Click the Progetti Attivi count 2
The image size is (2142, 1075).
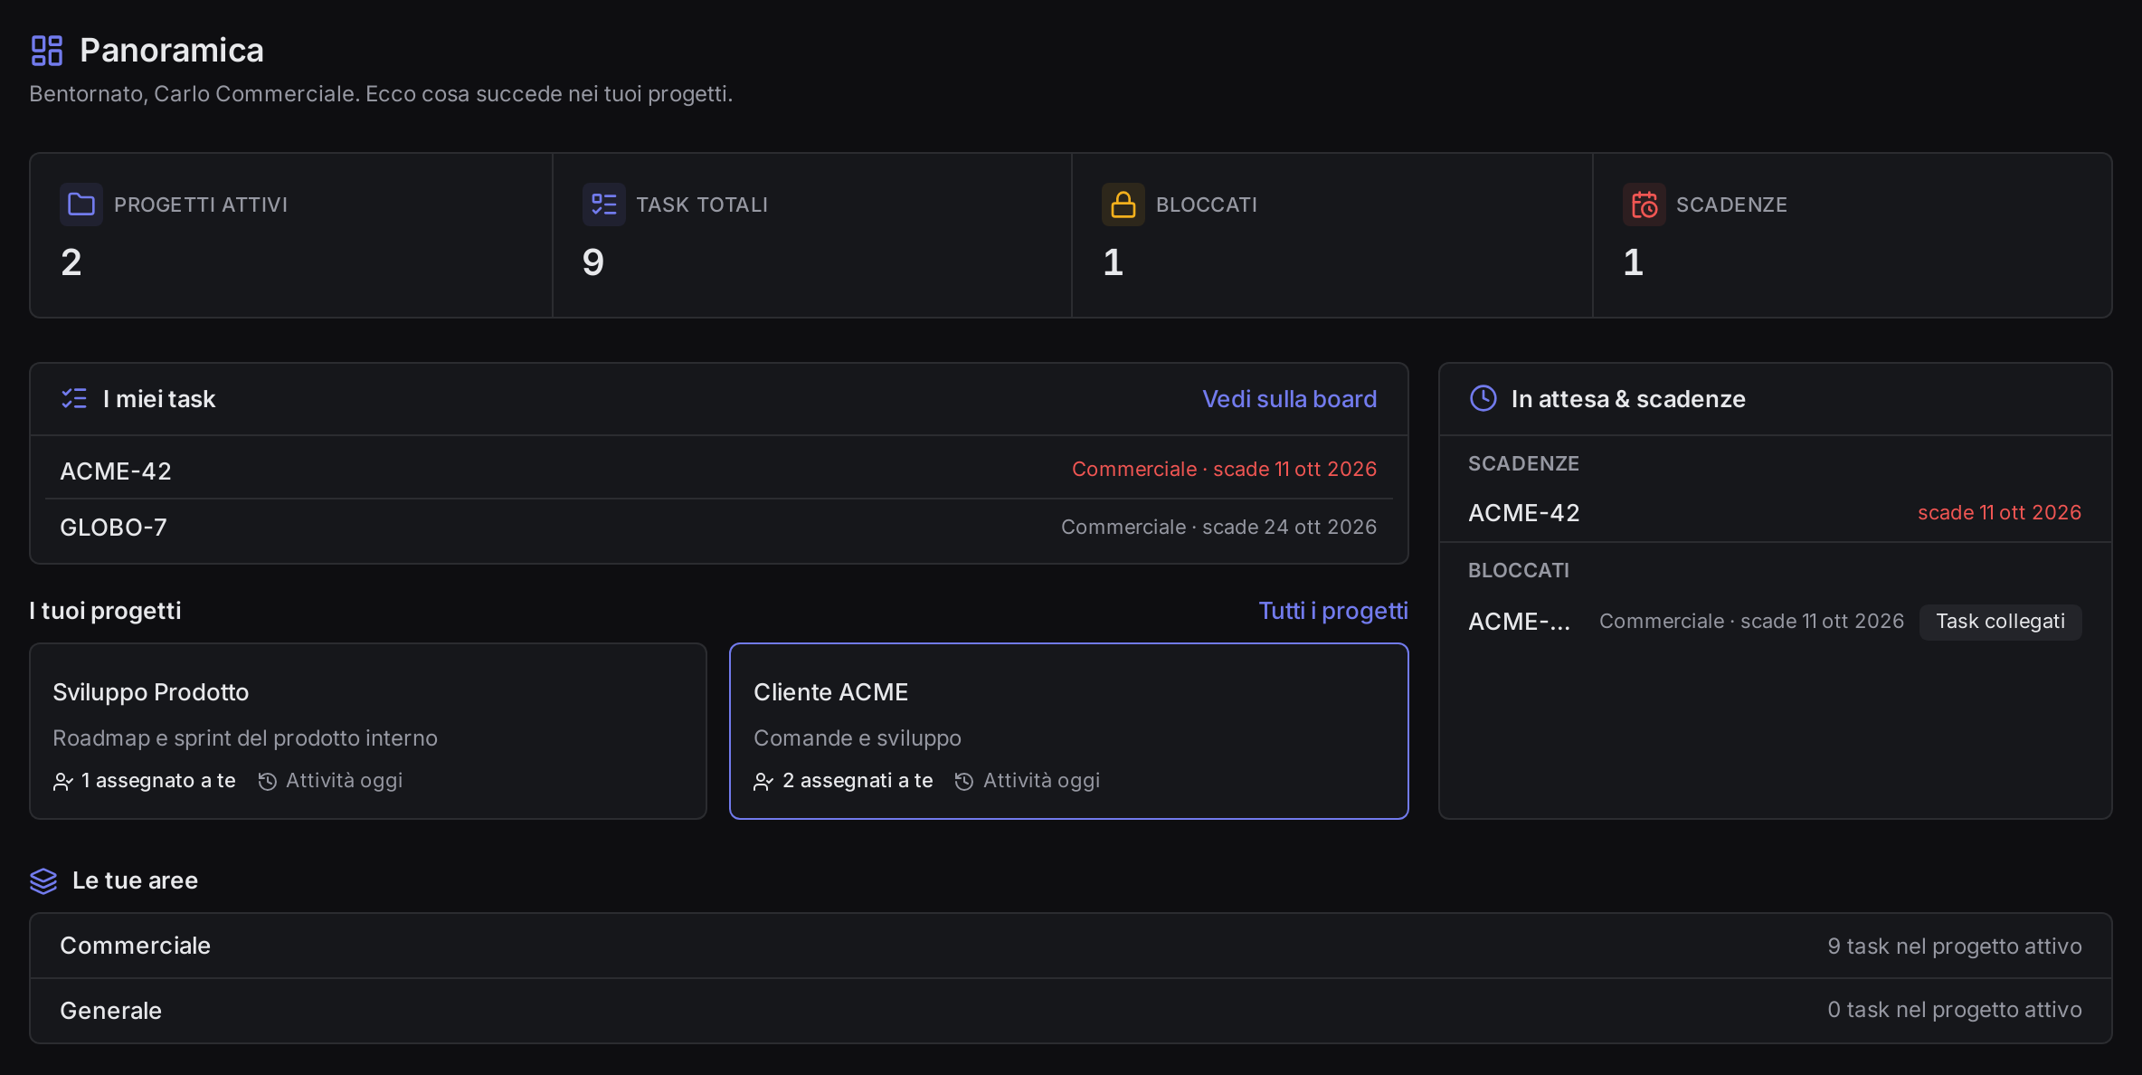(x=71, y=262)
